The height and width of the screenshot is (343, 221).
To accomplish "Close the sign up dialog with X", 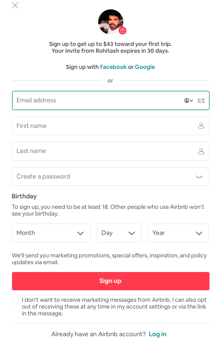I will point(15,5).
